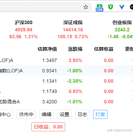Select the 创业板指 index title
The width and height of the screenshot is (133, 133).
[122, 22]
